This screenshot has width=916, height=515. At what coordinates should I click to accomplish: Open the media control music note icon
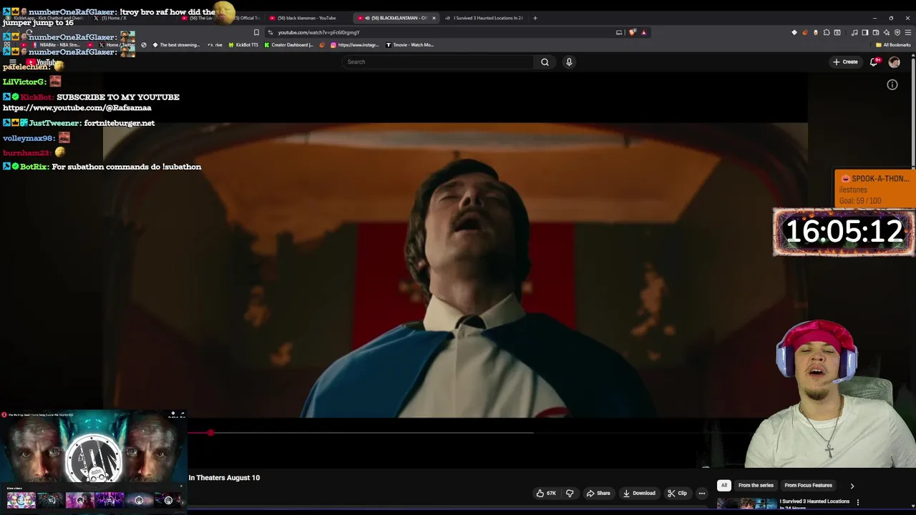coord(854,32)
